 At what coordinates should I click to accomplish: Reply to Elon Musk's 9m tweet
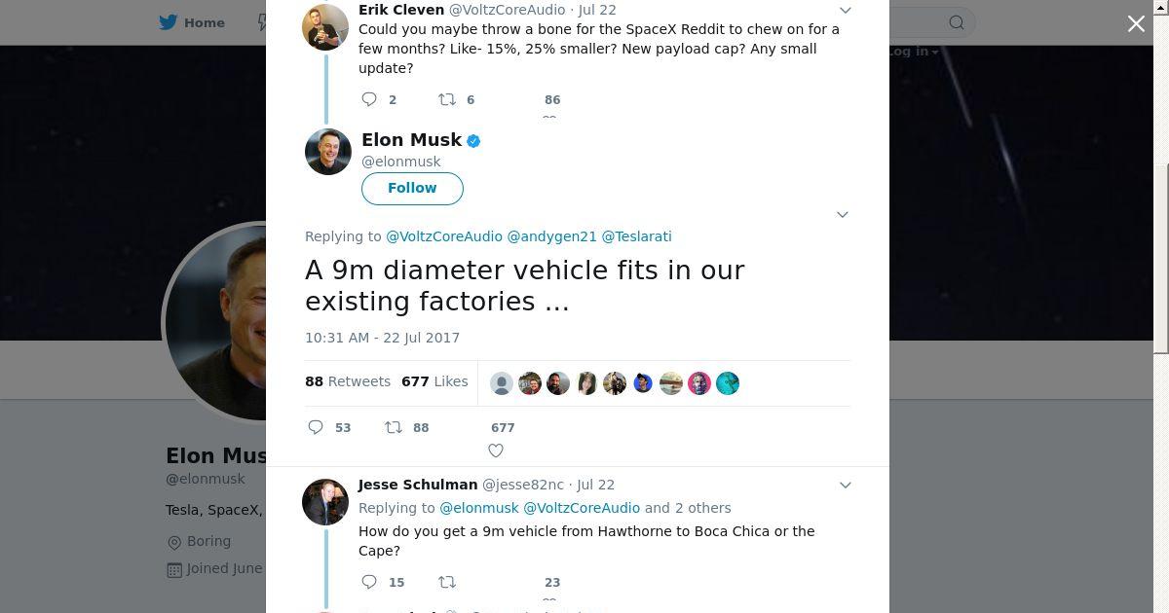point(316,427)
